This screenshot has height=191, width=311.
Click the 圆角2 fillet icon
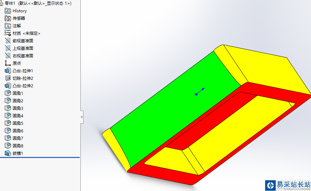coord(8,101)
